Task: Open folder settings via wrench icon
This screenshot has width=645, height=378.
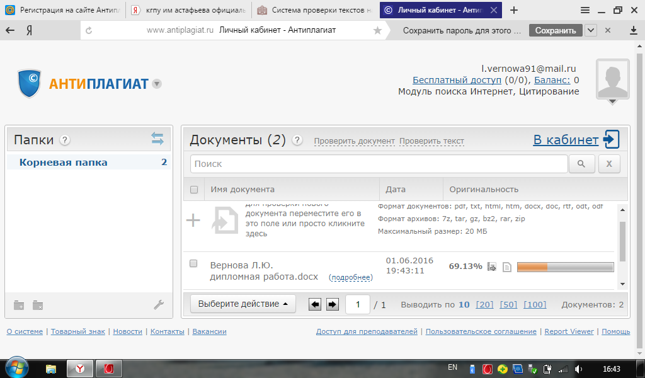Action: [159, 305]
